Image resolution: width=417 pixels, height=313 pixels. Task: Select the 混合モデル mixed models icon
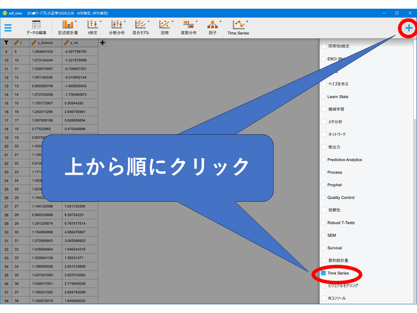[140, 27]
